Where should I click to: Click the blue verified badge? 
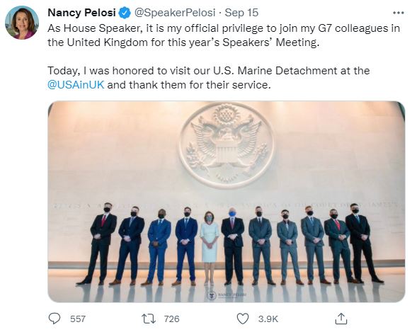click(125, 13)
